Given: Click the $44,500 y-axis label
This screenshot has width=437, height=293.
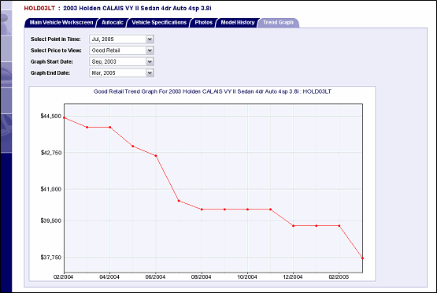Looking at the screenshot, I should (51, 116).
